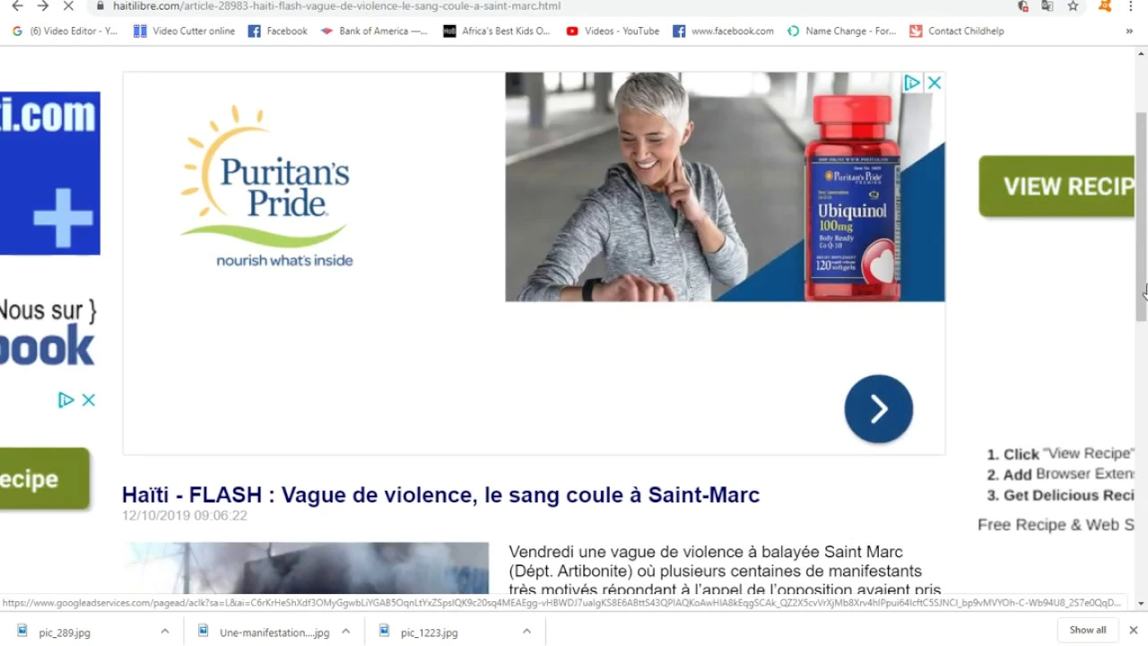The height and width of the screenshot is (646, 1148).
Task: Open dropdown for pic_289.jpg download
Action: coord(165,632)
